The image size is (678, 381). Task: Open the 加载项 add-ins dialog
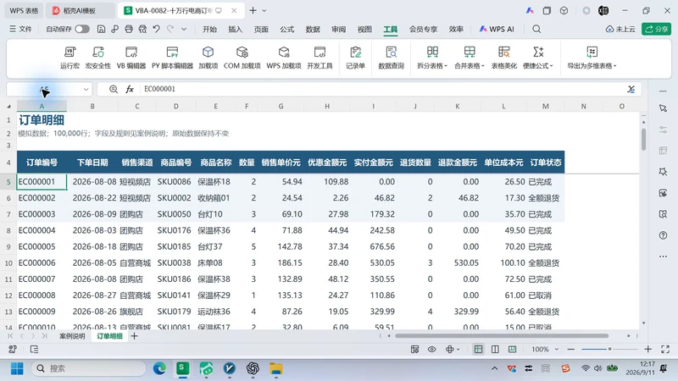[208, 58]
